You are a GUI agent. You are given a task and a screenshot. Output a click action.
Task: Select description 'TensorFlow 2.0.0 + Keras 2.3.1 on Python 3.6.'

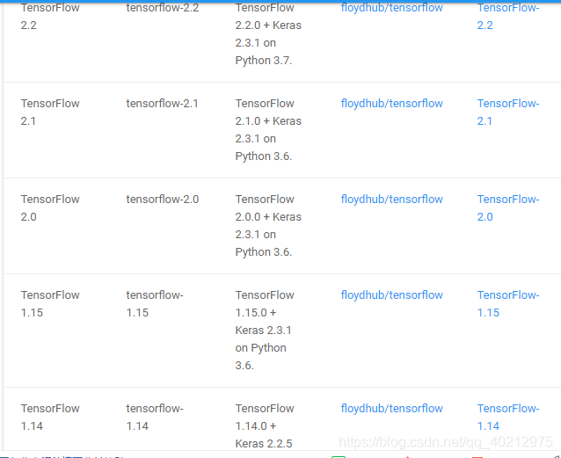(x=268, y=226)
